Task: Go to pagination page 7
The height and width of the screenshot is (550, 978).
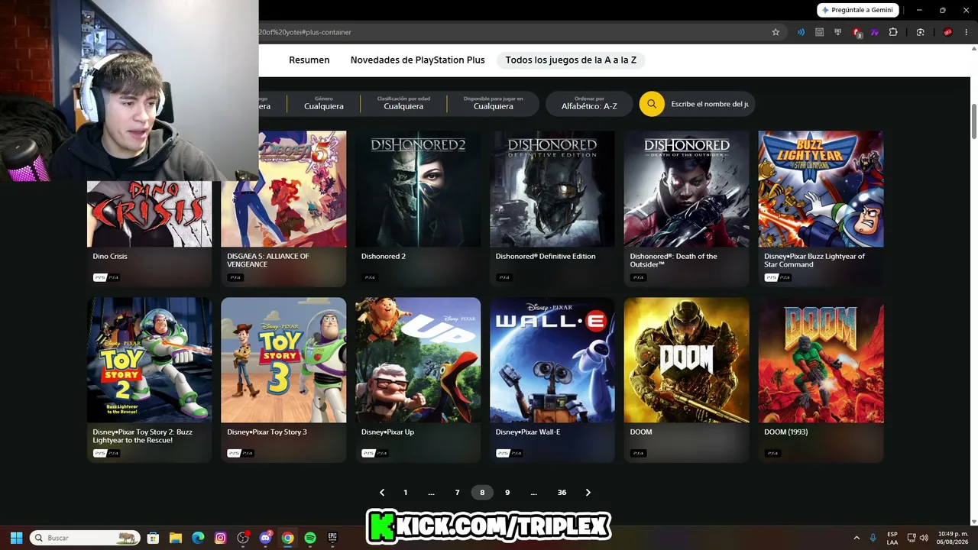Action: pos(457,493)
